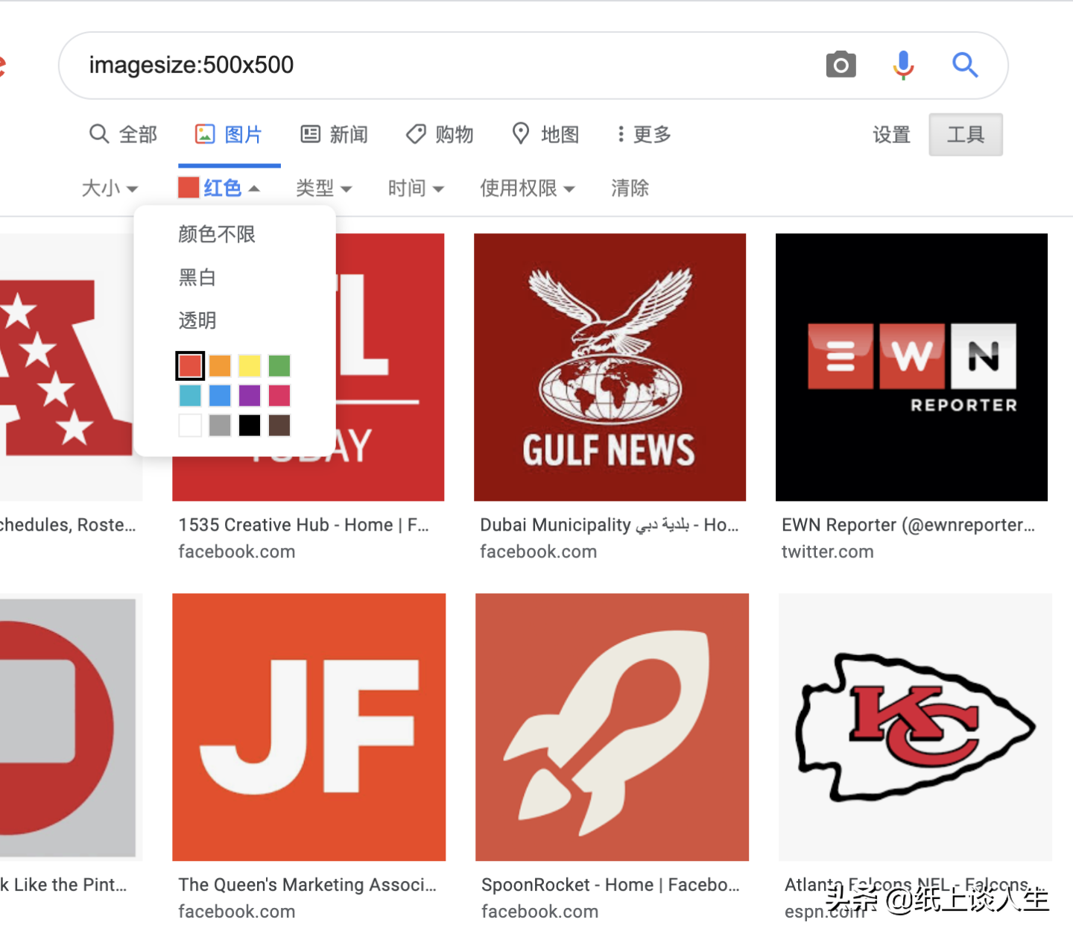The image size is (1073, 937).
Task: Click the magnifying glass search icon
Action: [966, 65]
